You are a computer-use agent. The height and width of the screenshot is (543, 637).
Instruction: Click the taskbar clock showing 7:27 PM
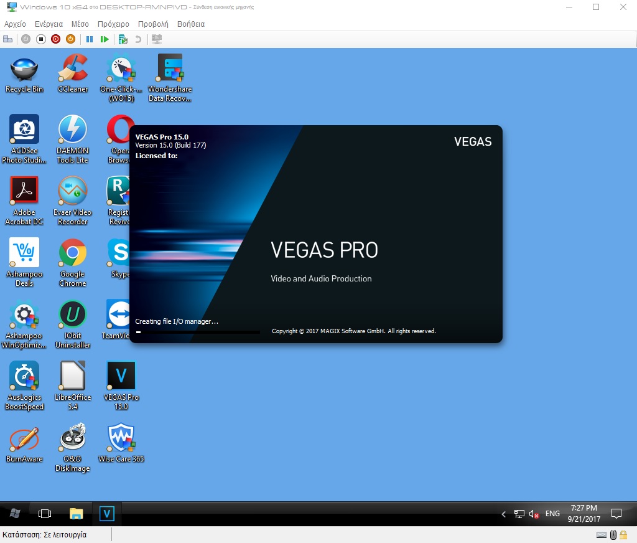coord(584,513)
